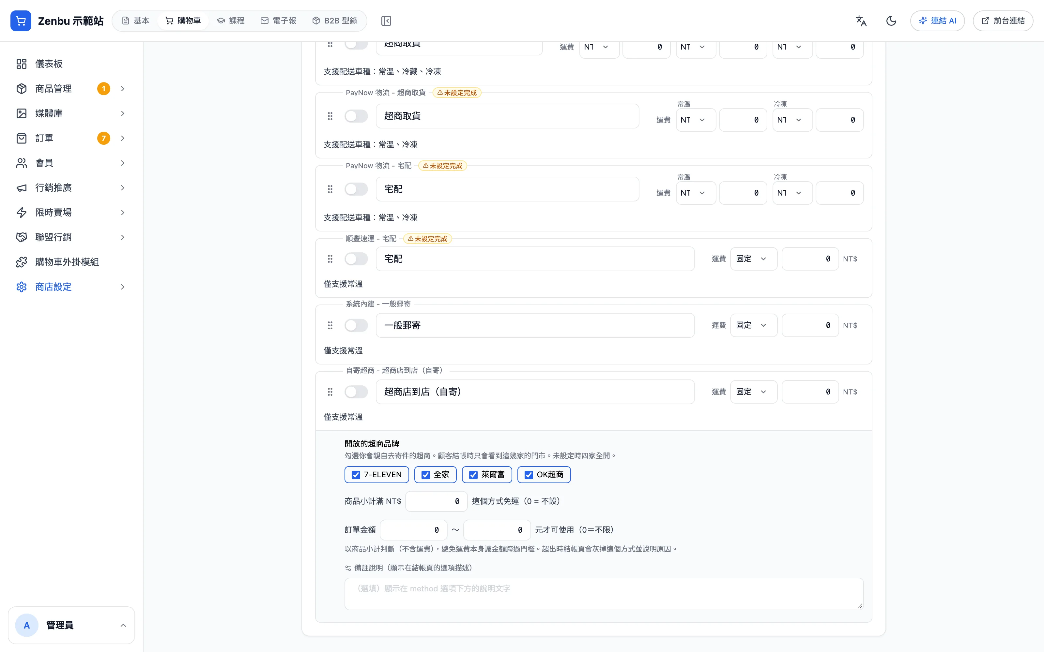The image size is (1044, 652).
Task: Expand the 商品管理 sidebar chevron
Action: [x=123, y=88]
